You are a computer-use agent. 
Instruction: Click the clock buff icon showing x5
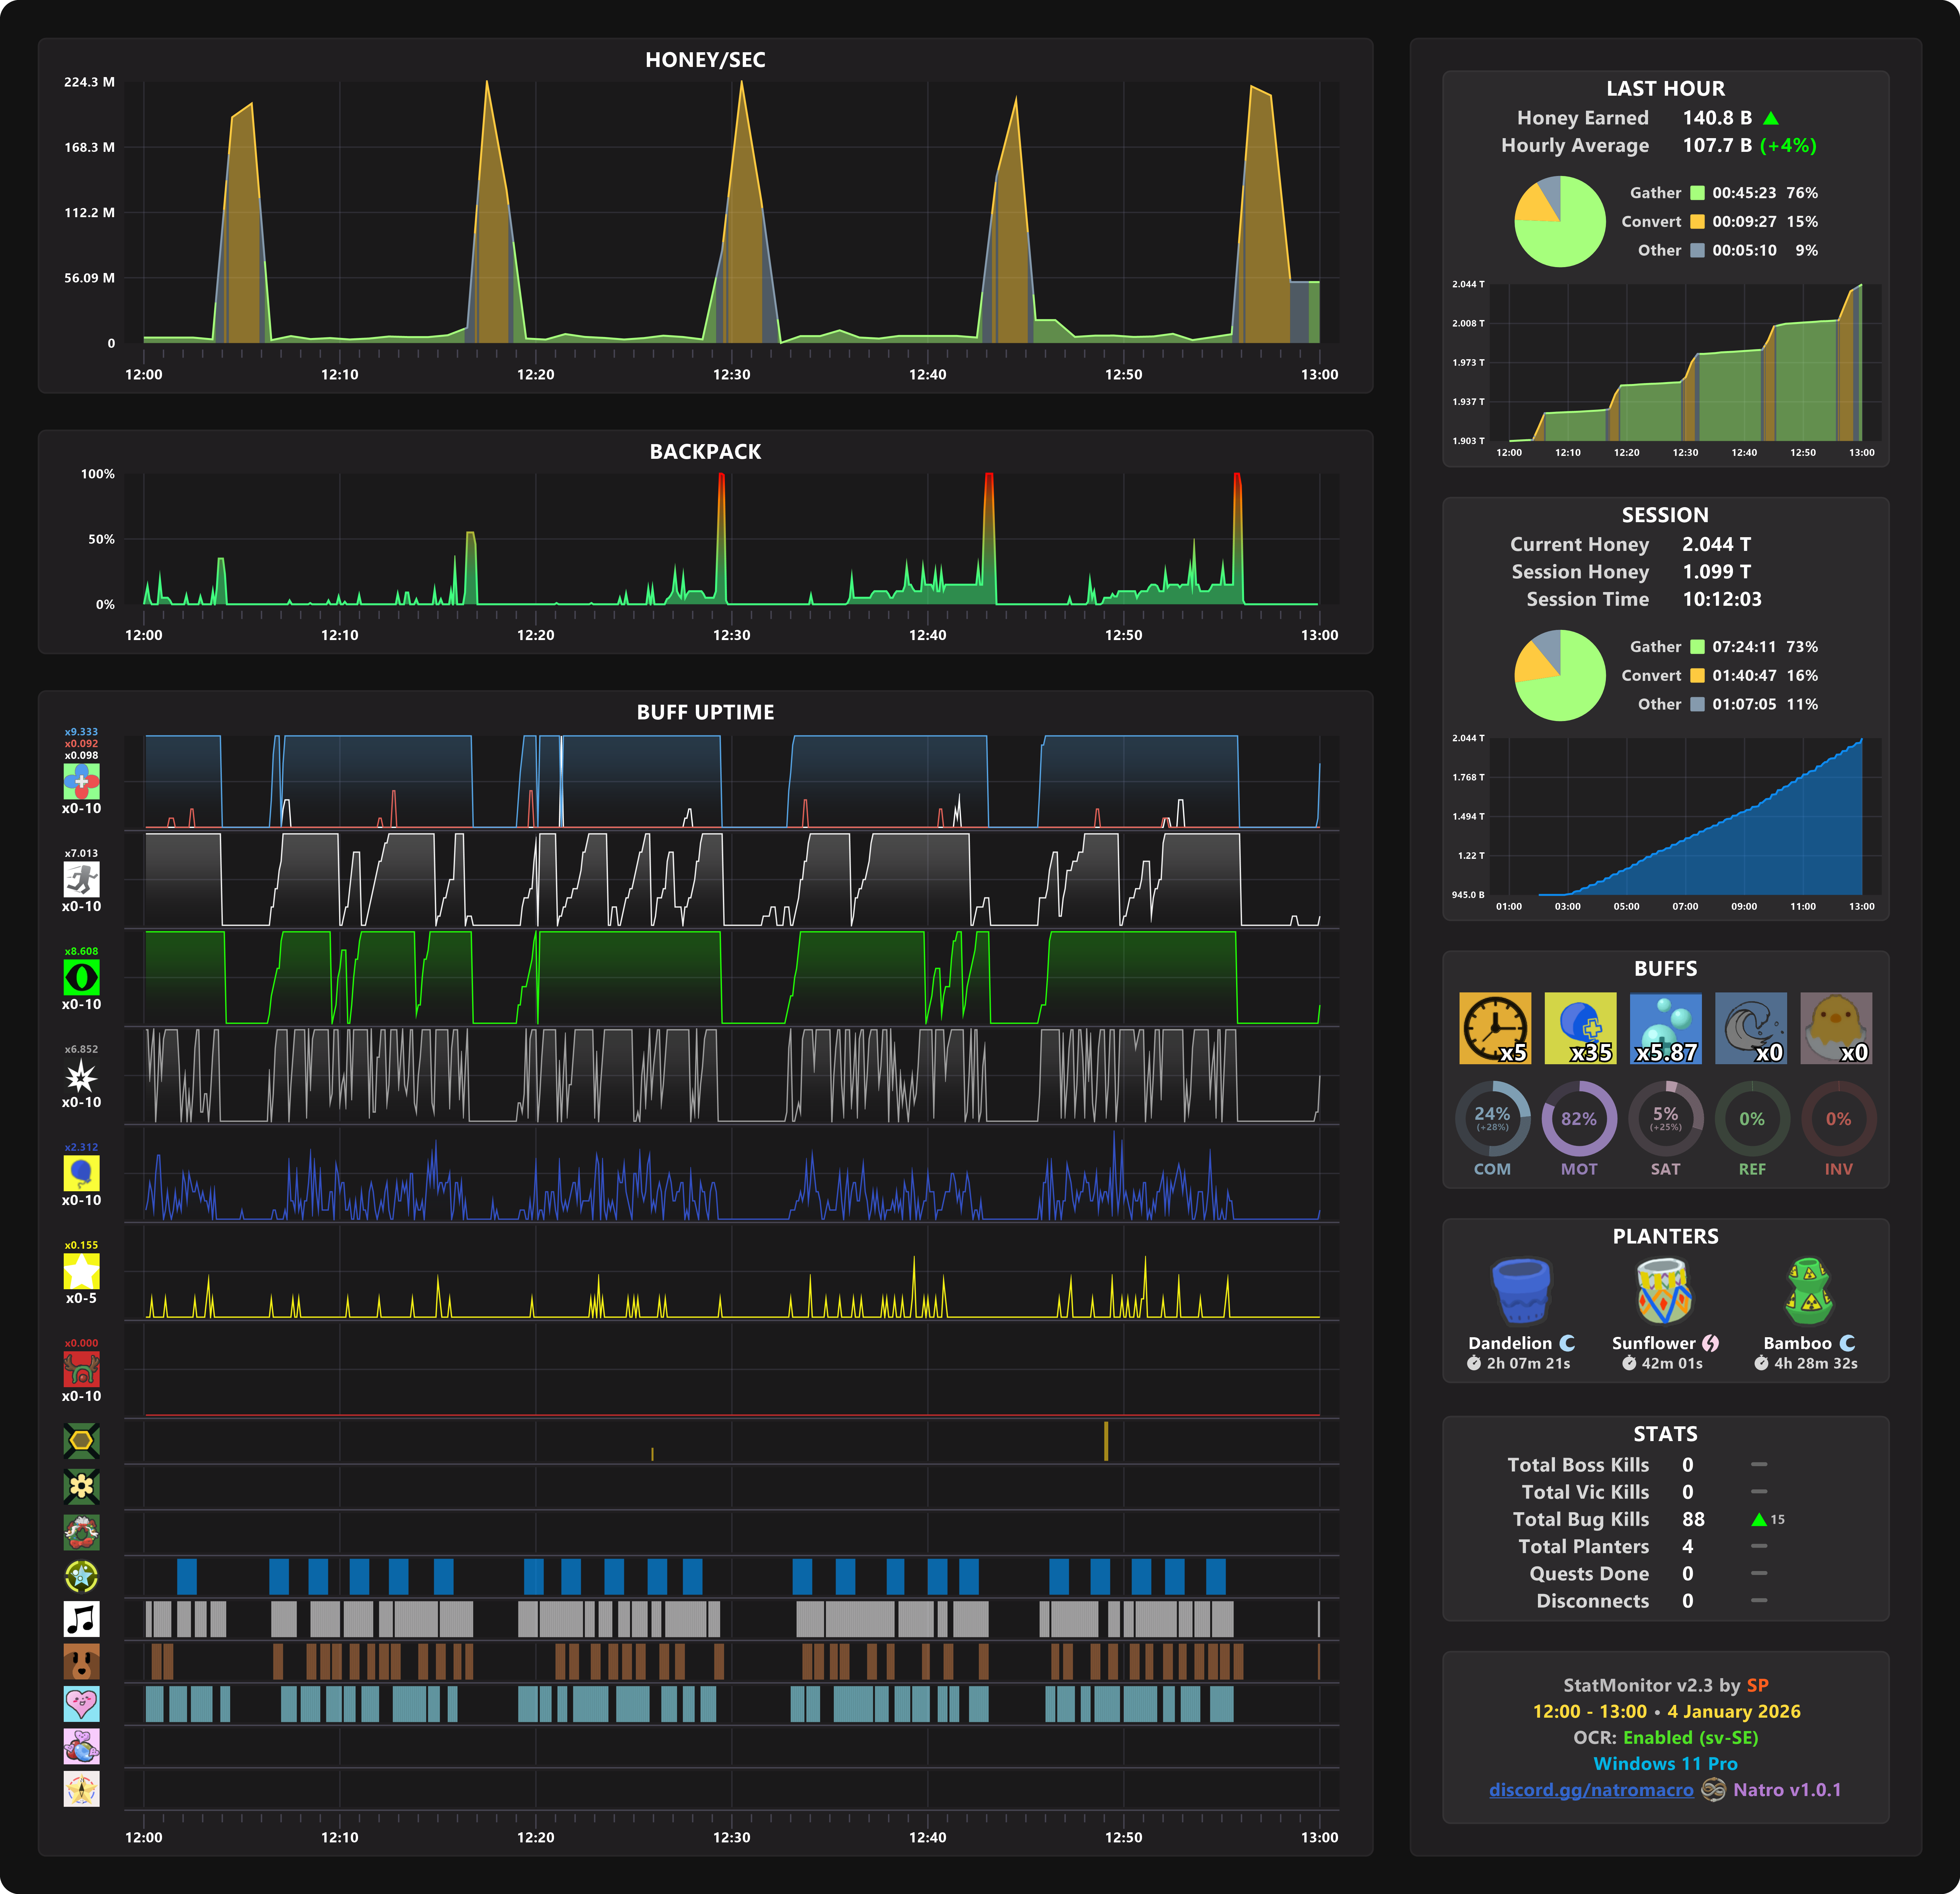tap(1494, 1027)
